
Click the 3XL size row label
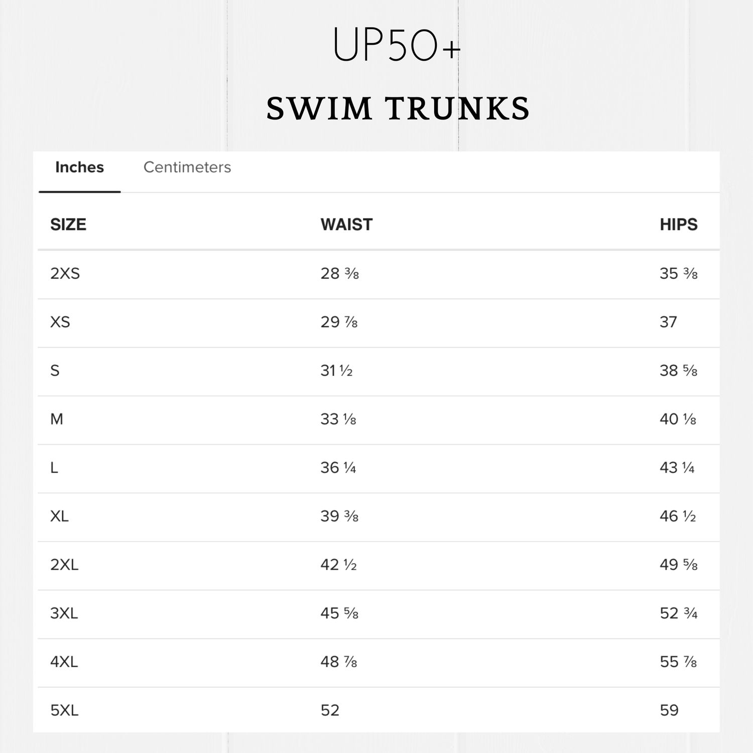point(64,613)
